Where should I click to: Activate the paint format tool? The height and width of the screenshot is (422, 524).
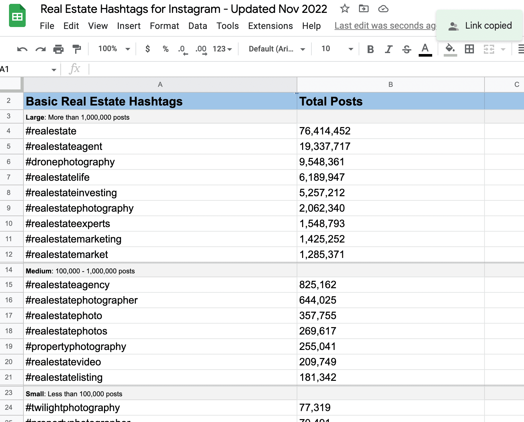77,49
